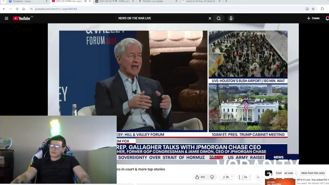Select the More from this story chip
Image resolution: width=329 pixels, height=185 pixels.
pyautogui.click(x=313, y=173)
